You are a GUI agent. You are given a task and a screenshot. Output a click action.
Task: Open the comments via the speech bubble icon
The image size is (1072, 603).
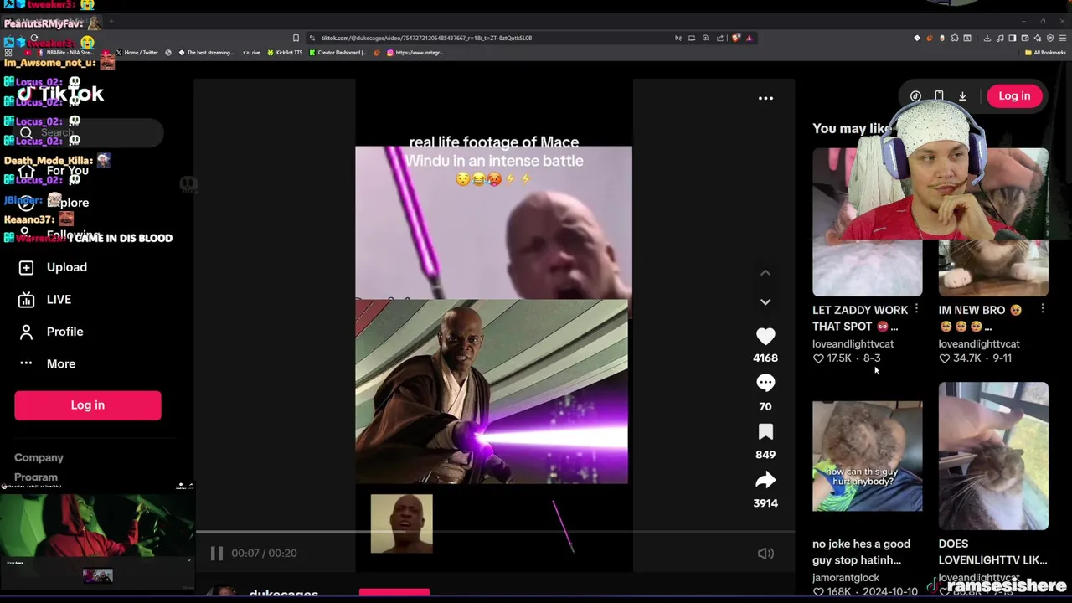[x=765, y=383]
